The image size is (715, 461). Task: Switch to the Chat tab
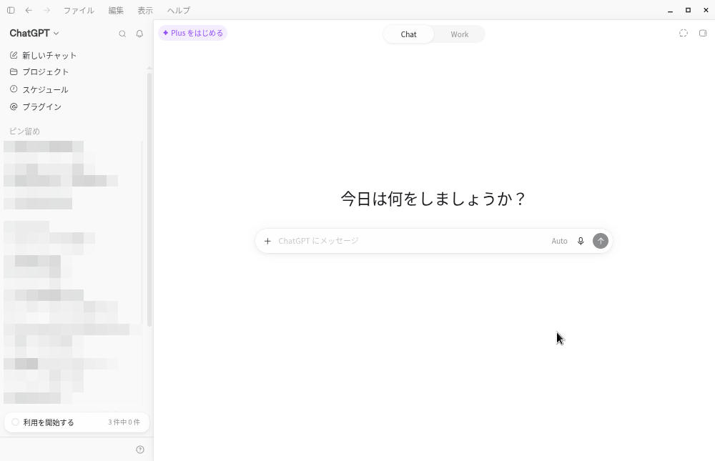(x=408, y=34)
